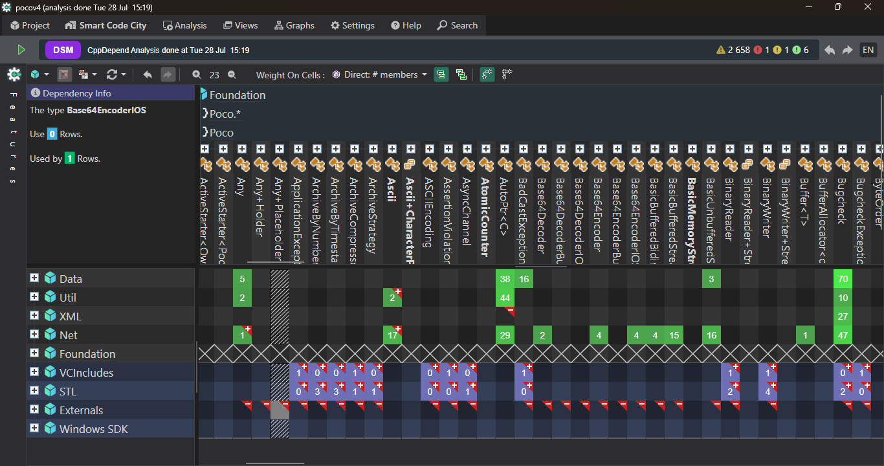Toggle the highlighted crossed-out grid toolbar button
The width and height of the screenshot is (884, 466).
[64, 74]
